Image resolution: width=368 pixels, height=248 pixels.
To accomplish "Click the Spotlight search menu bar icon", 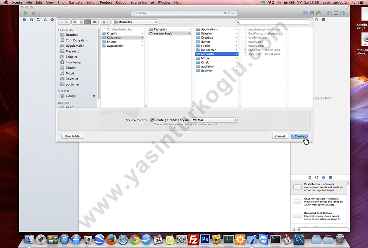I will [353, 2].
